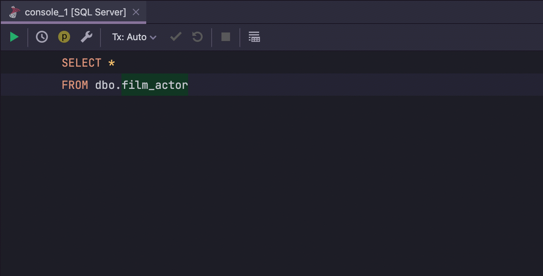Image resolution: width=543 pixels, height=276 pixels.
Task: Commit the transaction using the checkmark icon
Action: click(176, 37)
